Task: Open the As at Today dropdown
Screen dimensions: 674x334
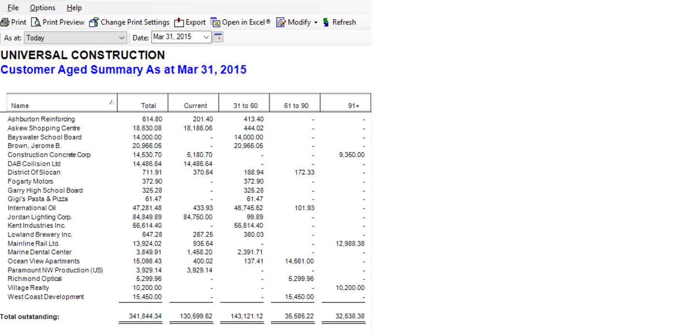Action: (76, 38)
